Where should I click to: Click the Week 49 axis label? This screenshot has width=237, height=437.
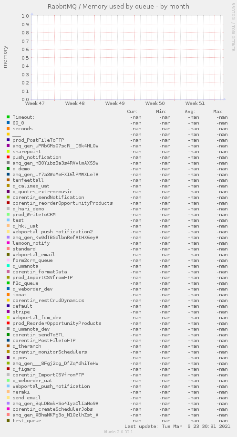pyautogui.click(x=115, y=104)
